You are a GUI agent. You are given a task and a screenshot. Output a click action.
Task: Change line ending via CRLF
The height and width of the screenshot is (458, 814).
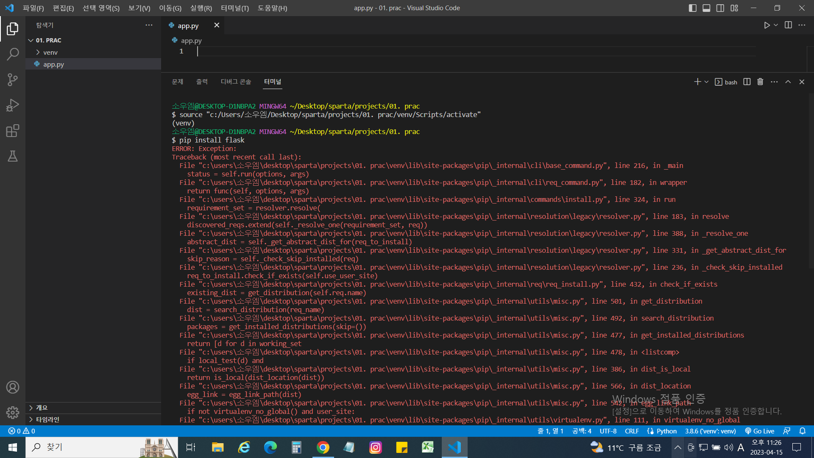(632, 431)
